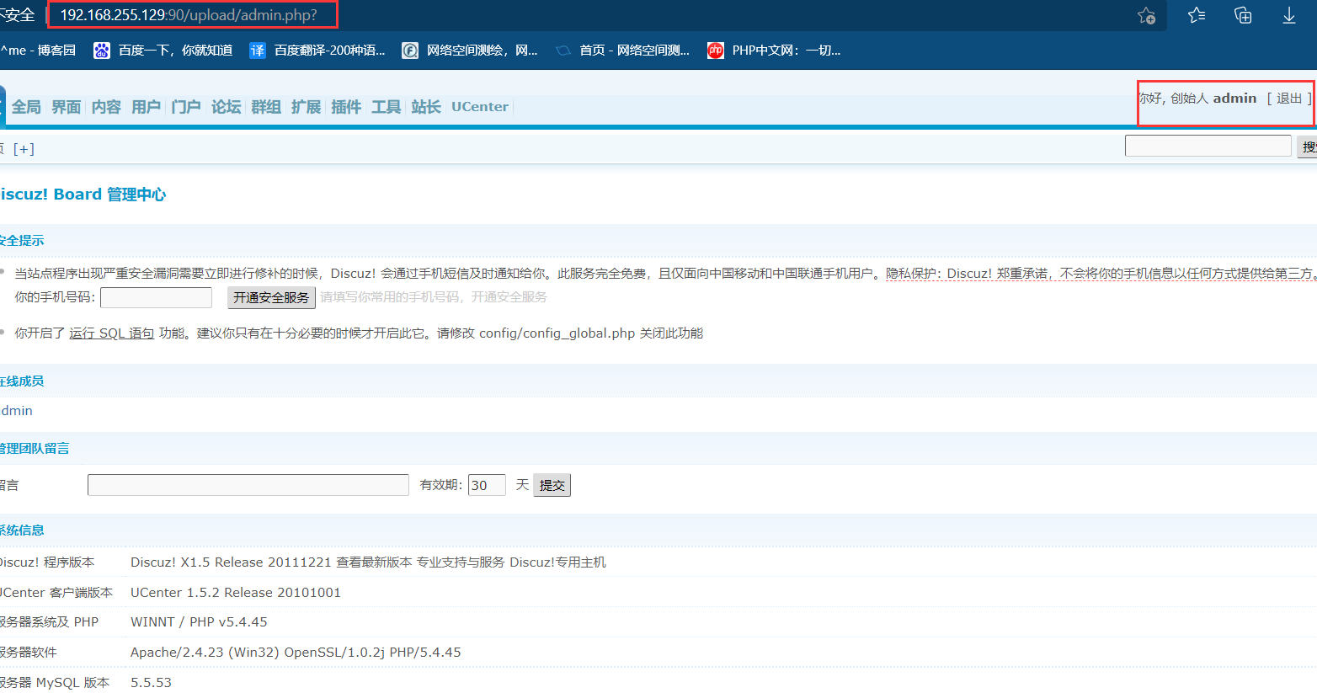Click the [+] add shortcut link
This screenshot has width=1317, height=693.
(24, 149)
